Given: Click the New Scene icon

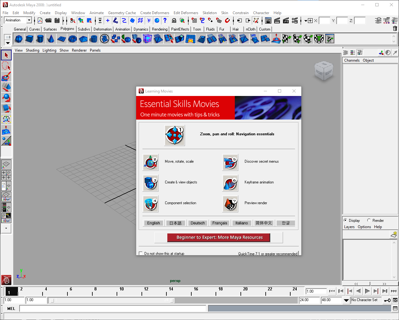Looking at the screenshot, I should [40, 20].
